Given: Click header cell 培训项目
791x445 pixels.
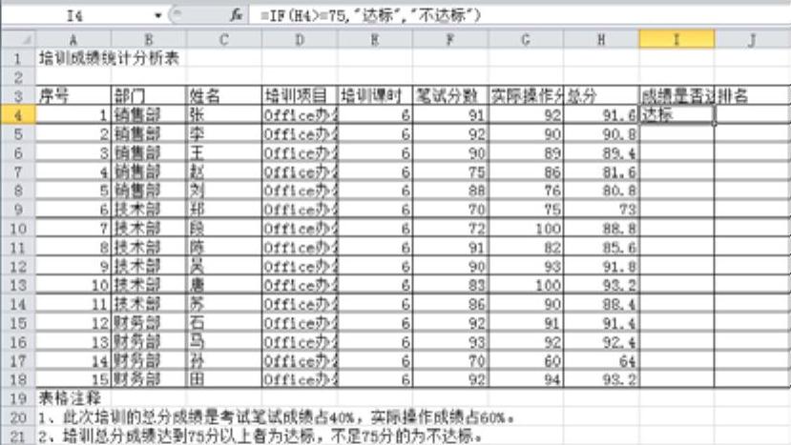Looking at the screenshot, I should coord(300,95).
